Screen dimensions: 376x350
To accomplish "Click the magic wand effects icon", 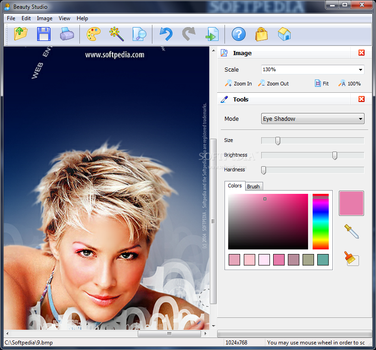I will click(117, 34).
